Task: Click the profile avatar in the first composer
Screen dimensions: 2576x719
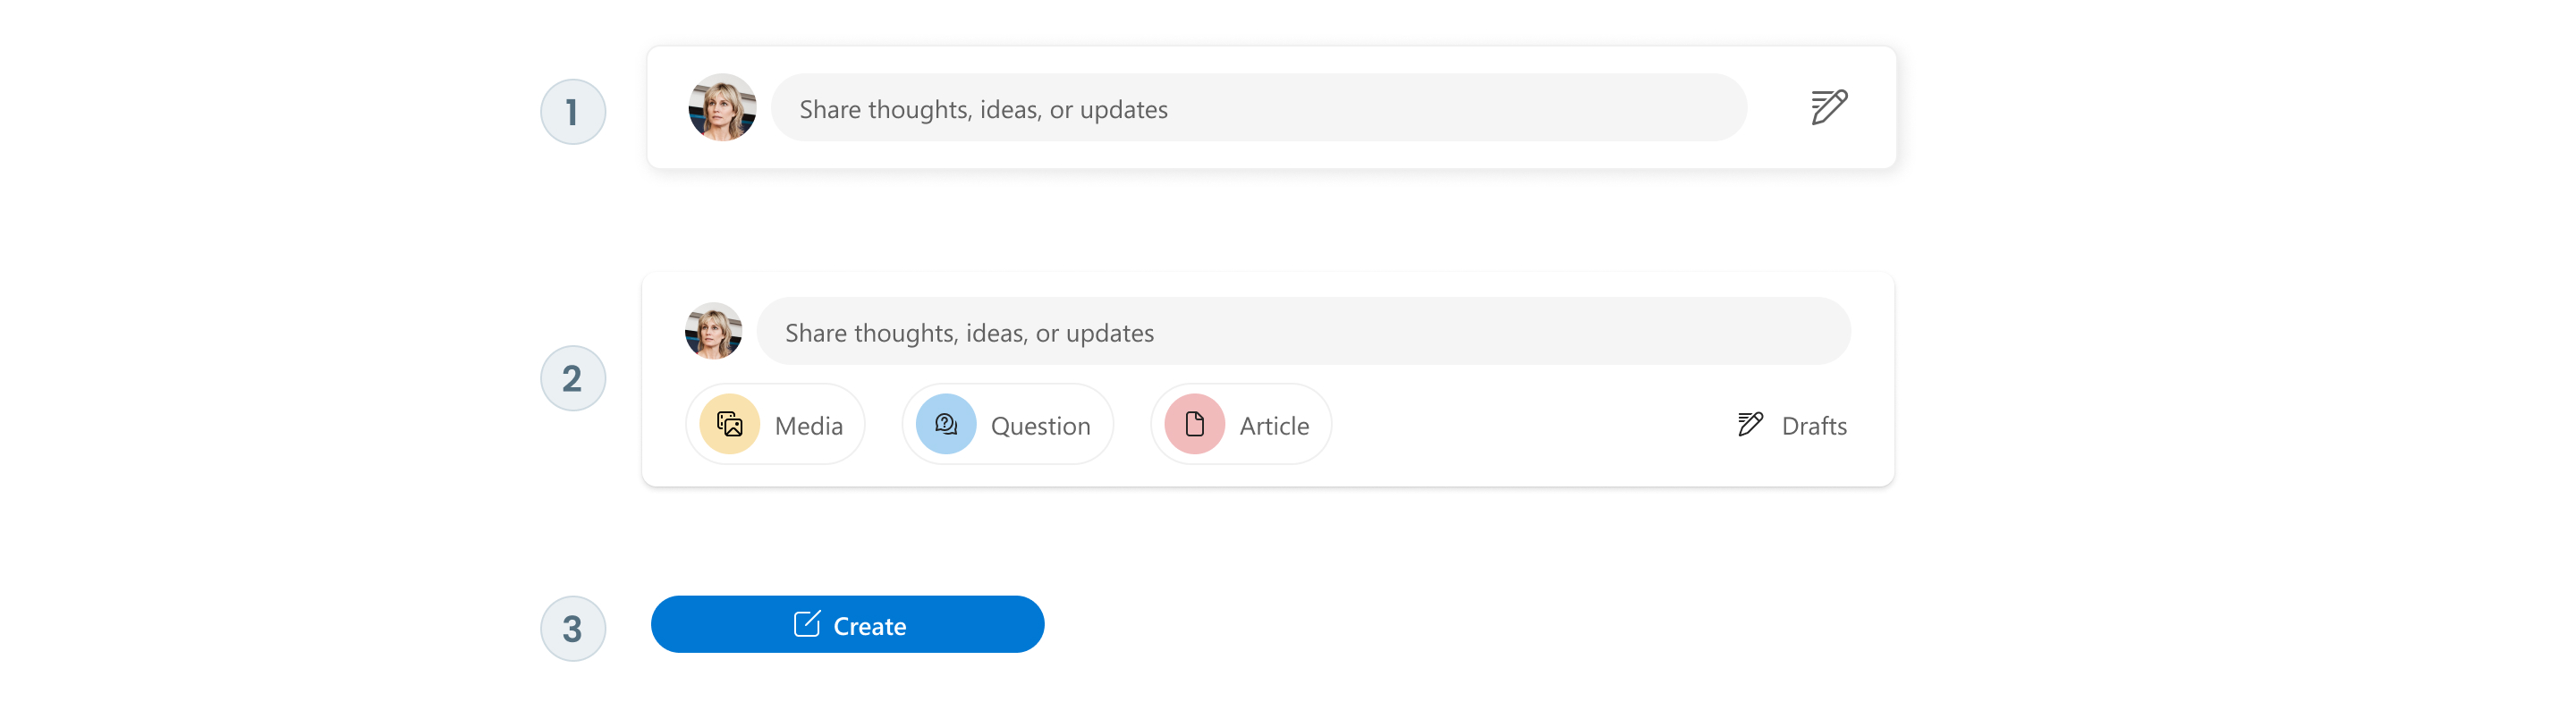Action: pyautogui.click(x=722, y=107)
